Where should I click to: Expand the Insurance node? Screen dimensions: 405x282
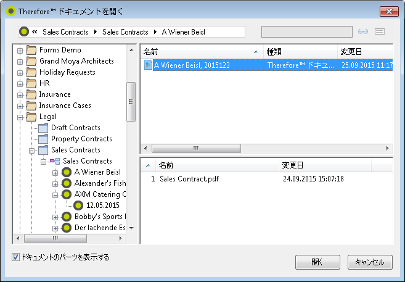click(x=20, y=95)
